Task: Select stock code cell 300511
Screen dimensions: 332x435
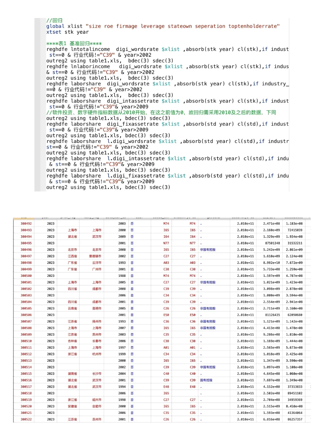Action: tap(26, 348)
